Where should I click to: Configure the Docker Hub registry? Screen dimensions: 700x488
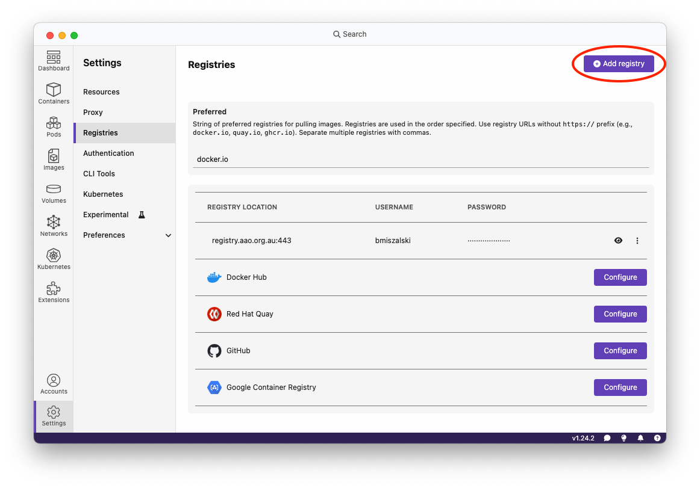(620, 277)
